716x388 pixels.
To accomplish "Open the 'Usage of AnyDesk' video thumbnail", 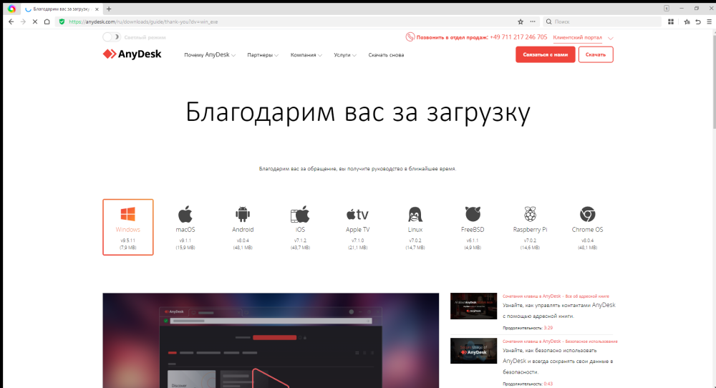I will [473, 351].
